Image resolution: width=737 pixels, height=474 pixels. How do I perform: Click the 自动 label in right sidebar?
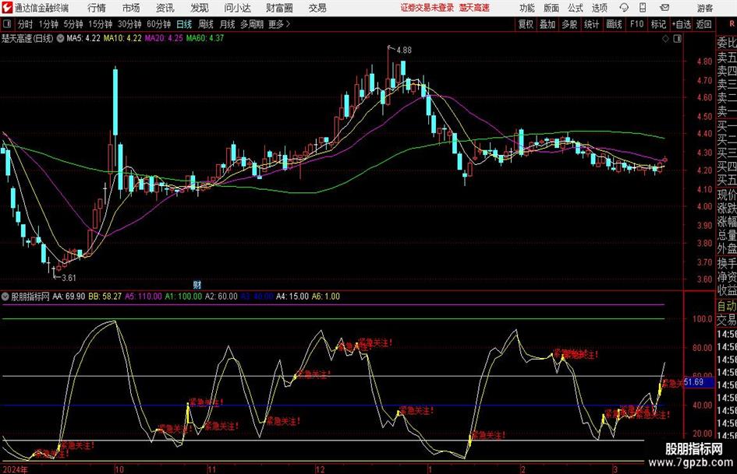(x=727, y=306)
